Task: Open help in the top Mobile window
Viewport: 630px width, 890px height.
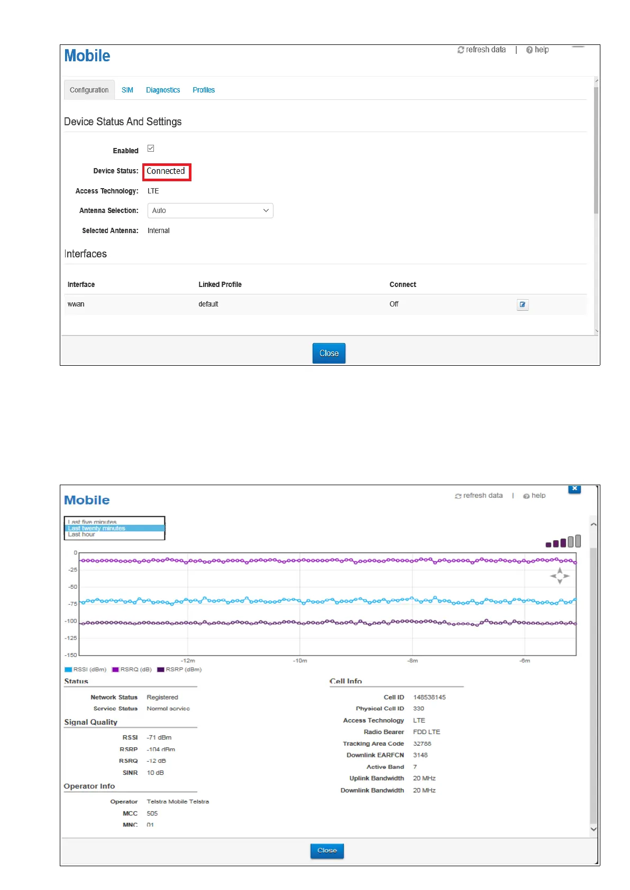Action: click(x=541, y=50)
